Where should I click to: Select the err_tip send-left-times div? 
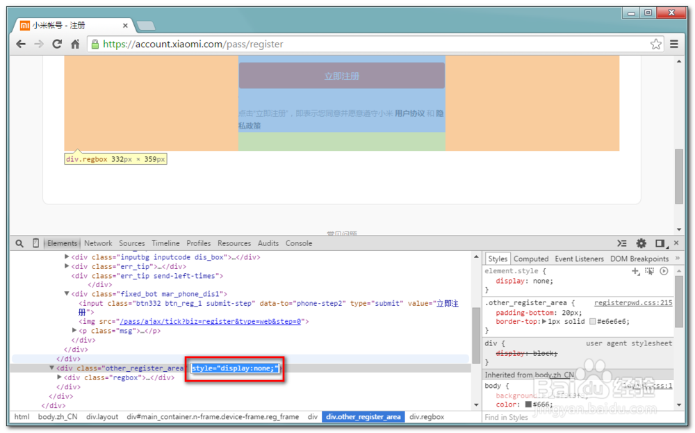click(x=147, y=276)
